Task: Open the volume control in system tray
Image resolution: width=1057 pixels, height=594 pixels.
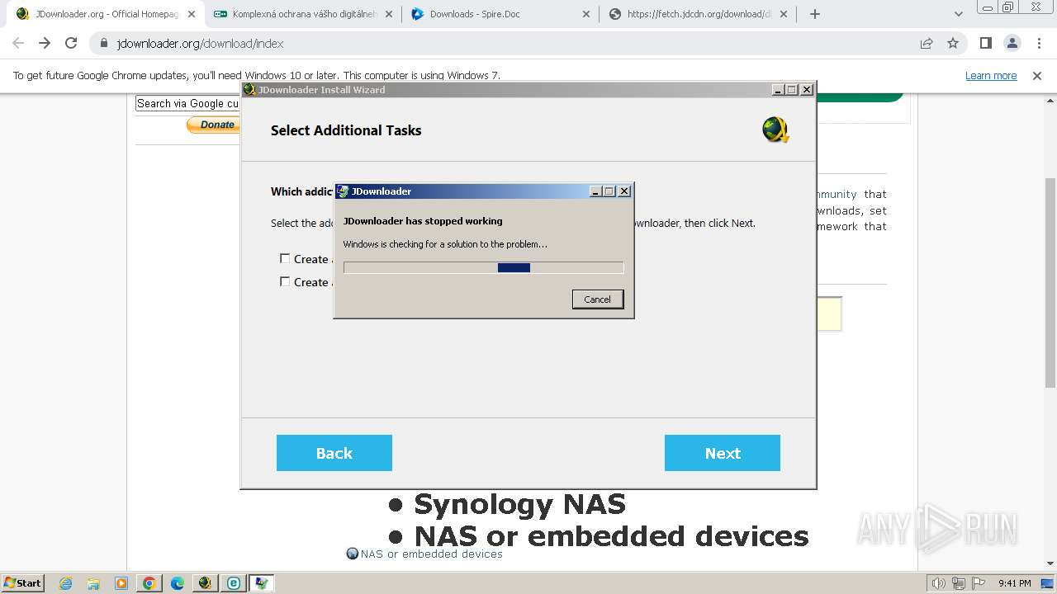Action: (939, 583)
